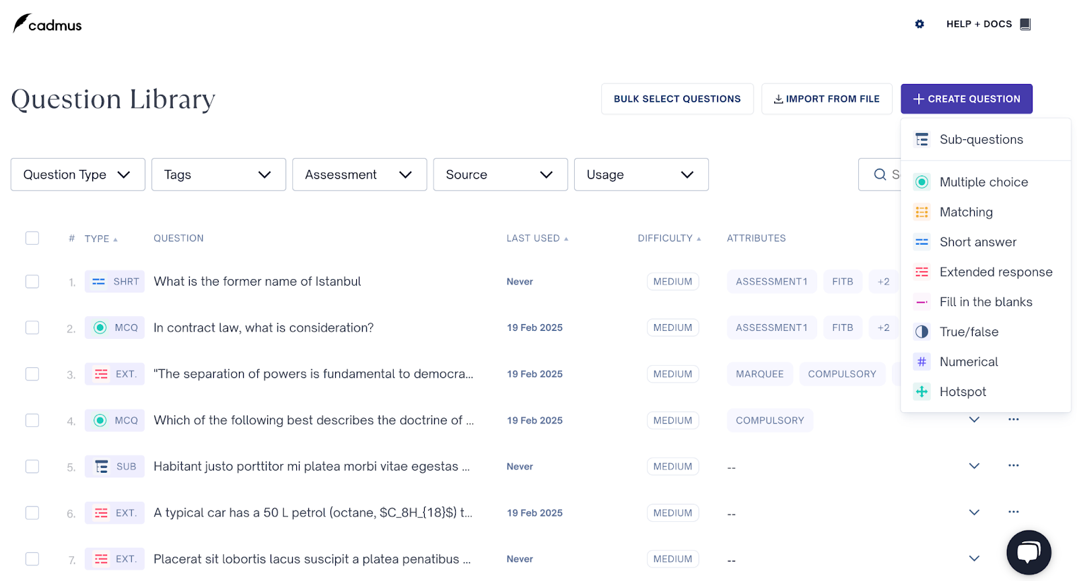This screenshot has width=1077, height=581.
Task: Check the box for the contract law question
Action: pos(32,327)
